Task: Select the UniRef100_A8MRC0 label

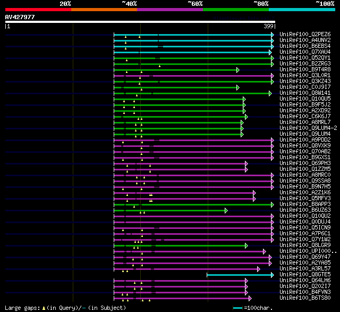Action: click(x=305, y=175)
